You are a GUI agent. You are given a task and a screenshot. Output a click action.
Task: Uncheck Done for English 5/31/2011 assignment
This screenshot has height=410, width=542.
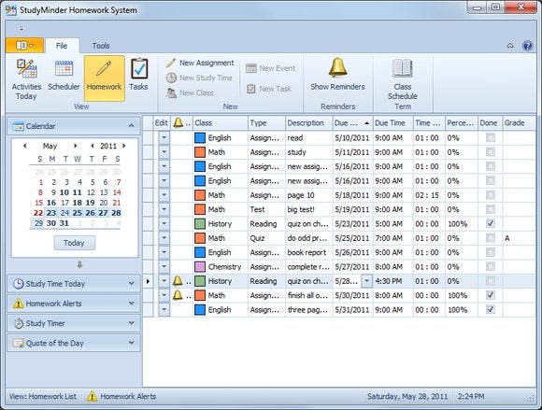pos(491,309)
